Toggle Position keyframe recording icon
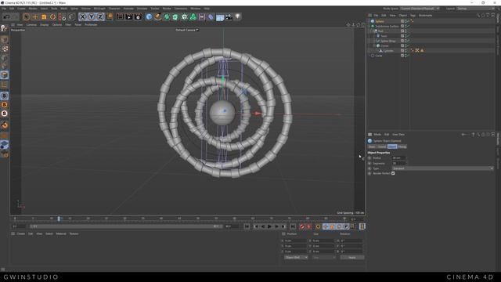Screen dimensions: 501x282 [326, 226]
